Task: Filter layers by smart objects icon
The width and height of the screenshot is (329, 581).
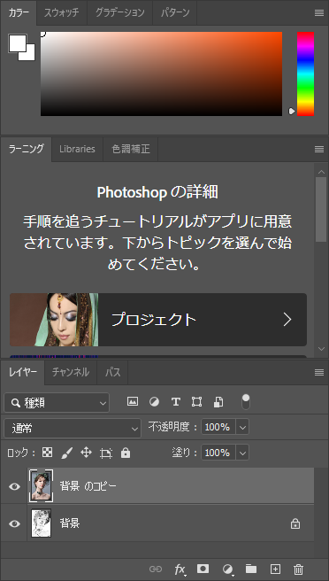Action: pos(218,402)
